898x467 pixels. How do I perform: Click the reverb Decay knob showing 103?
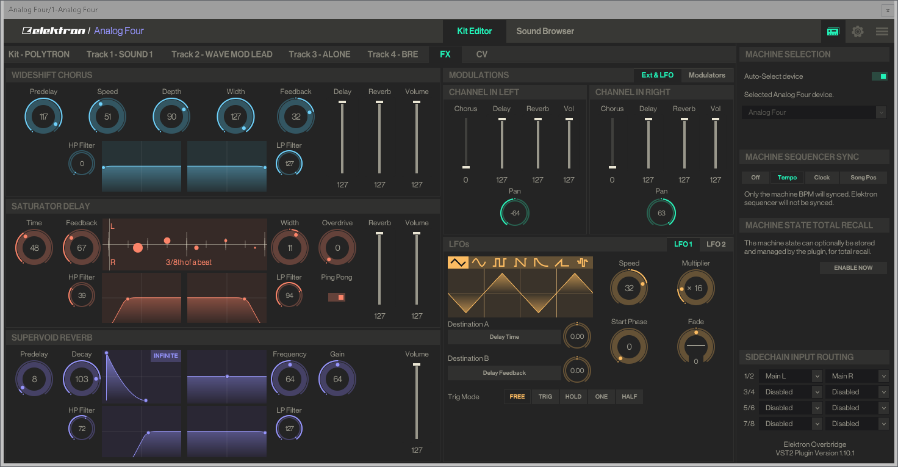coord(82,378)
